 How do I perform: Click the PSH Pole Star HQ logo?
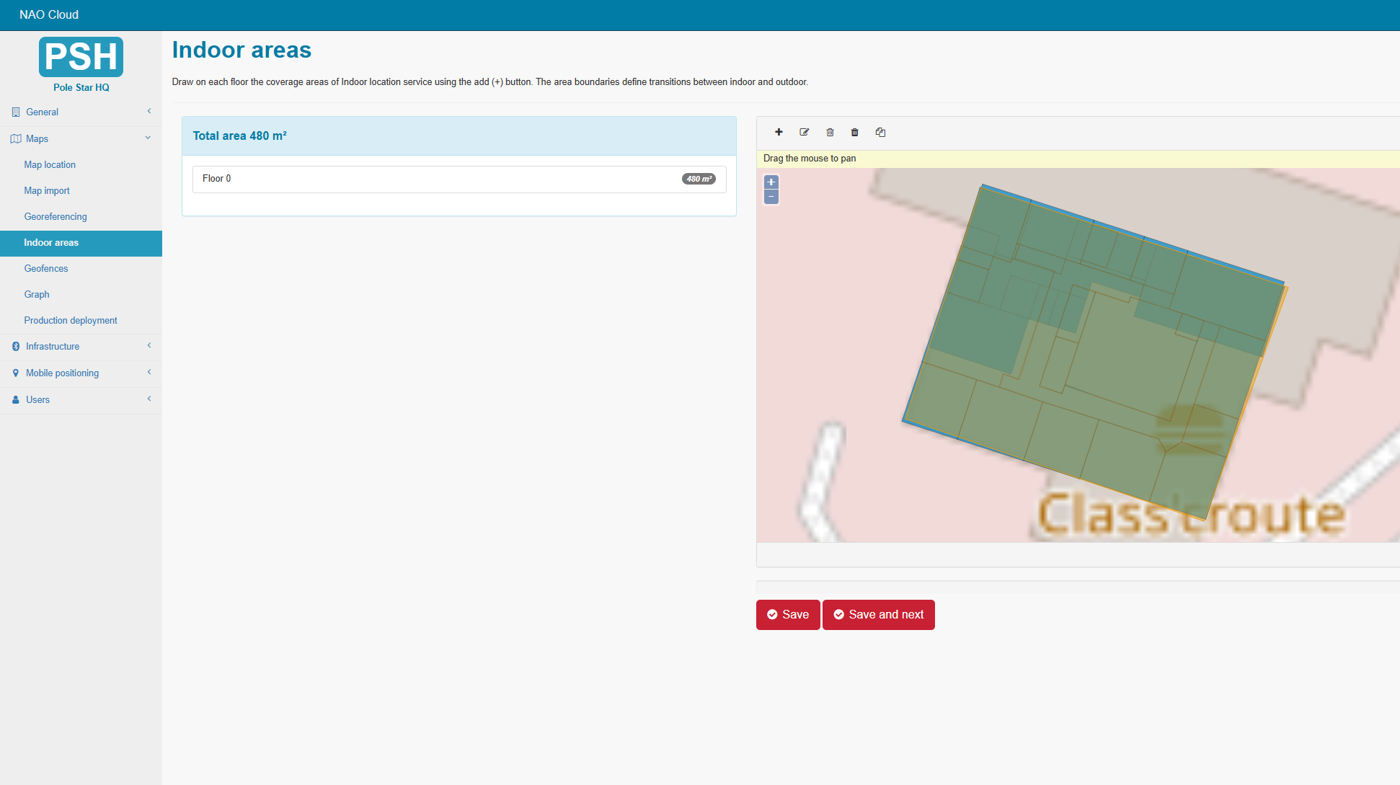(81, 57)
